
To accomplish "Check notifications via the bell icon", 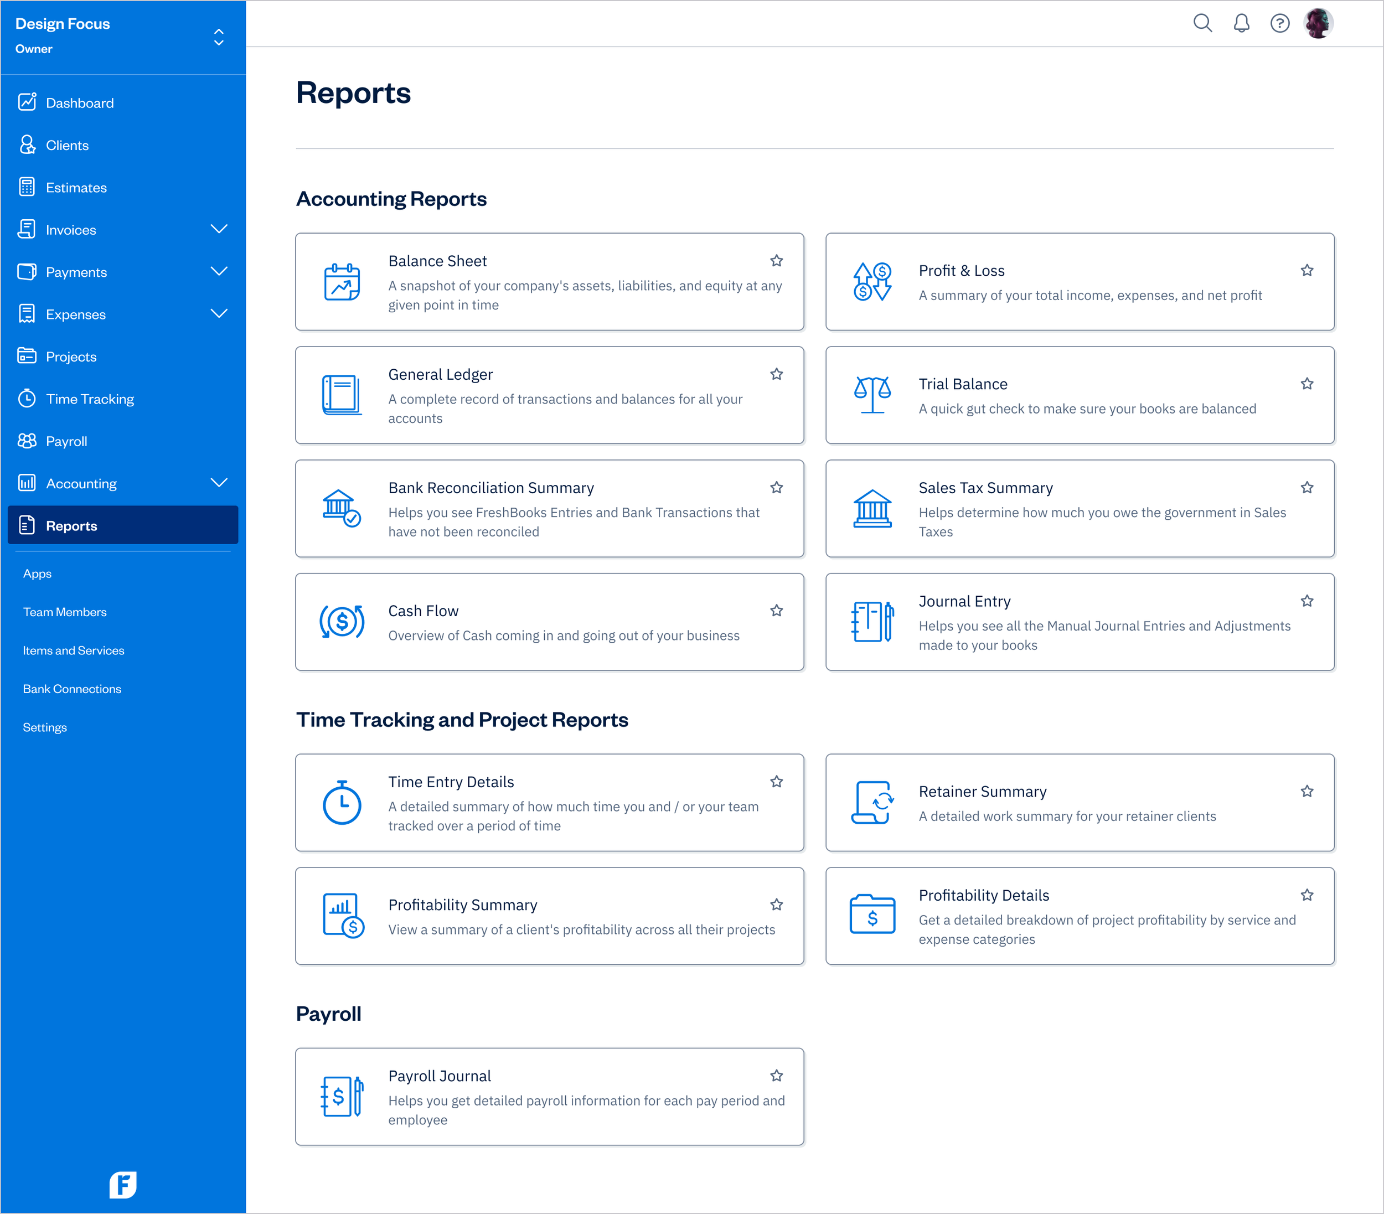I will pos(1242,22).
